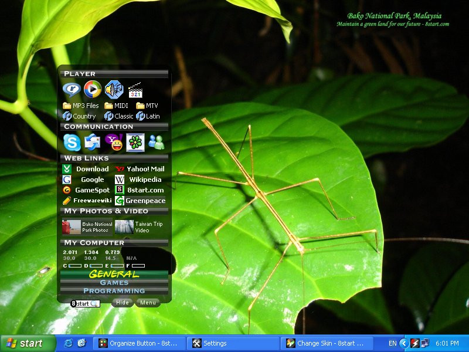The image size is (469, 352).
Task: Switch to Change Skin taskbar window
Action: click(x=327, y=343)
